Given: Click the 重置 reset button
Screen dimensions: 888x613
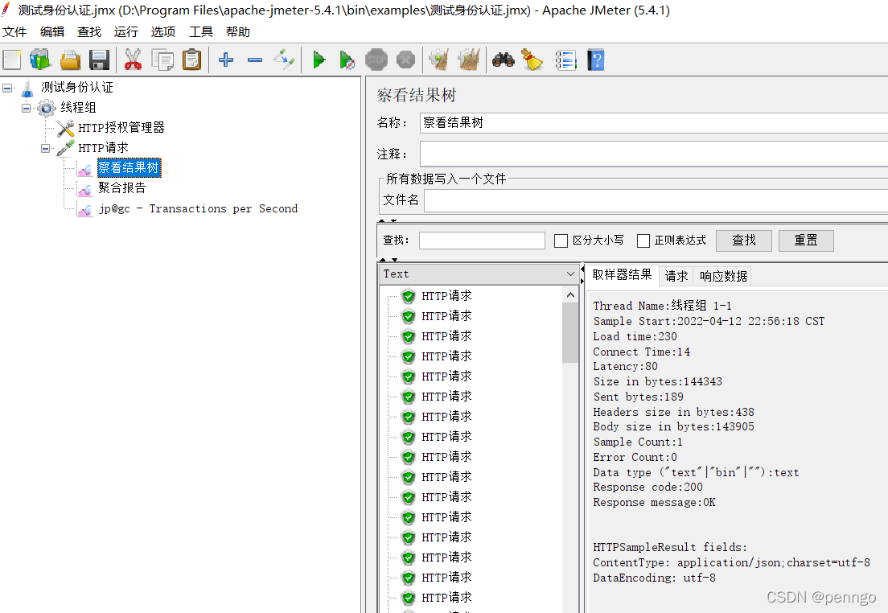Looking at the screenshot, I should click(806, 241).
